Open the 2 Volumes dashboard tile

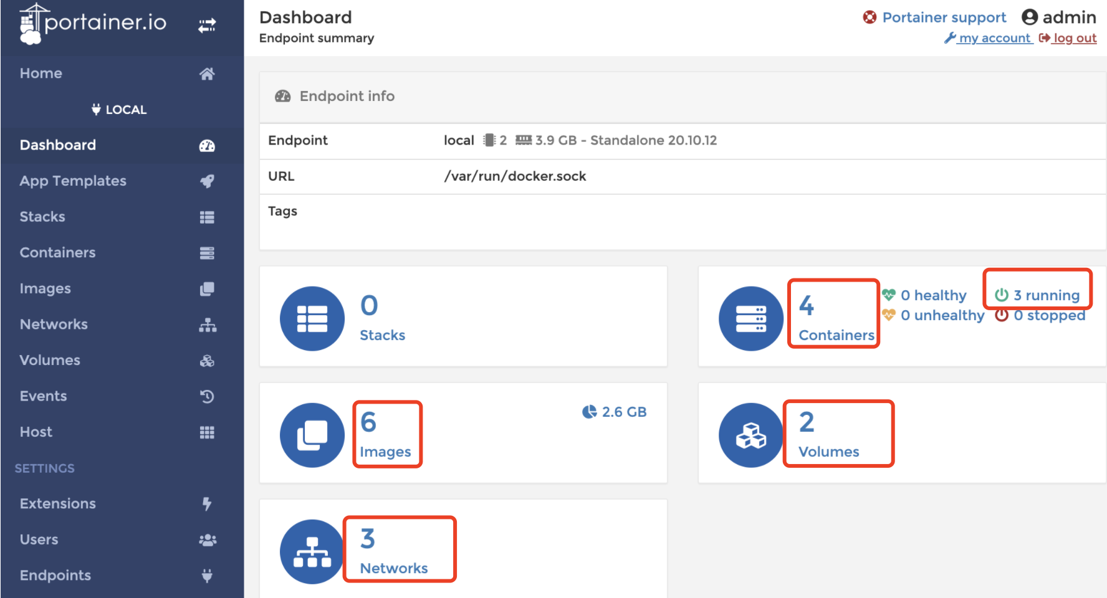(902, 433)
